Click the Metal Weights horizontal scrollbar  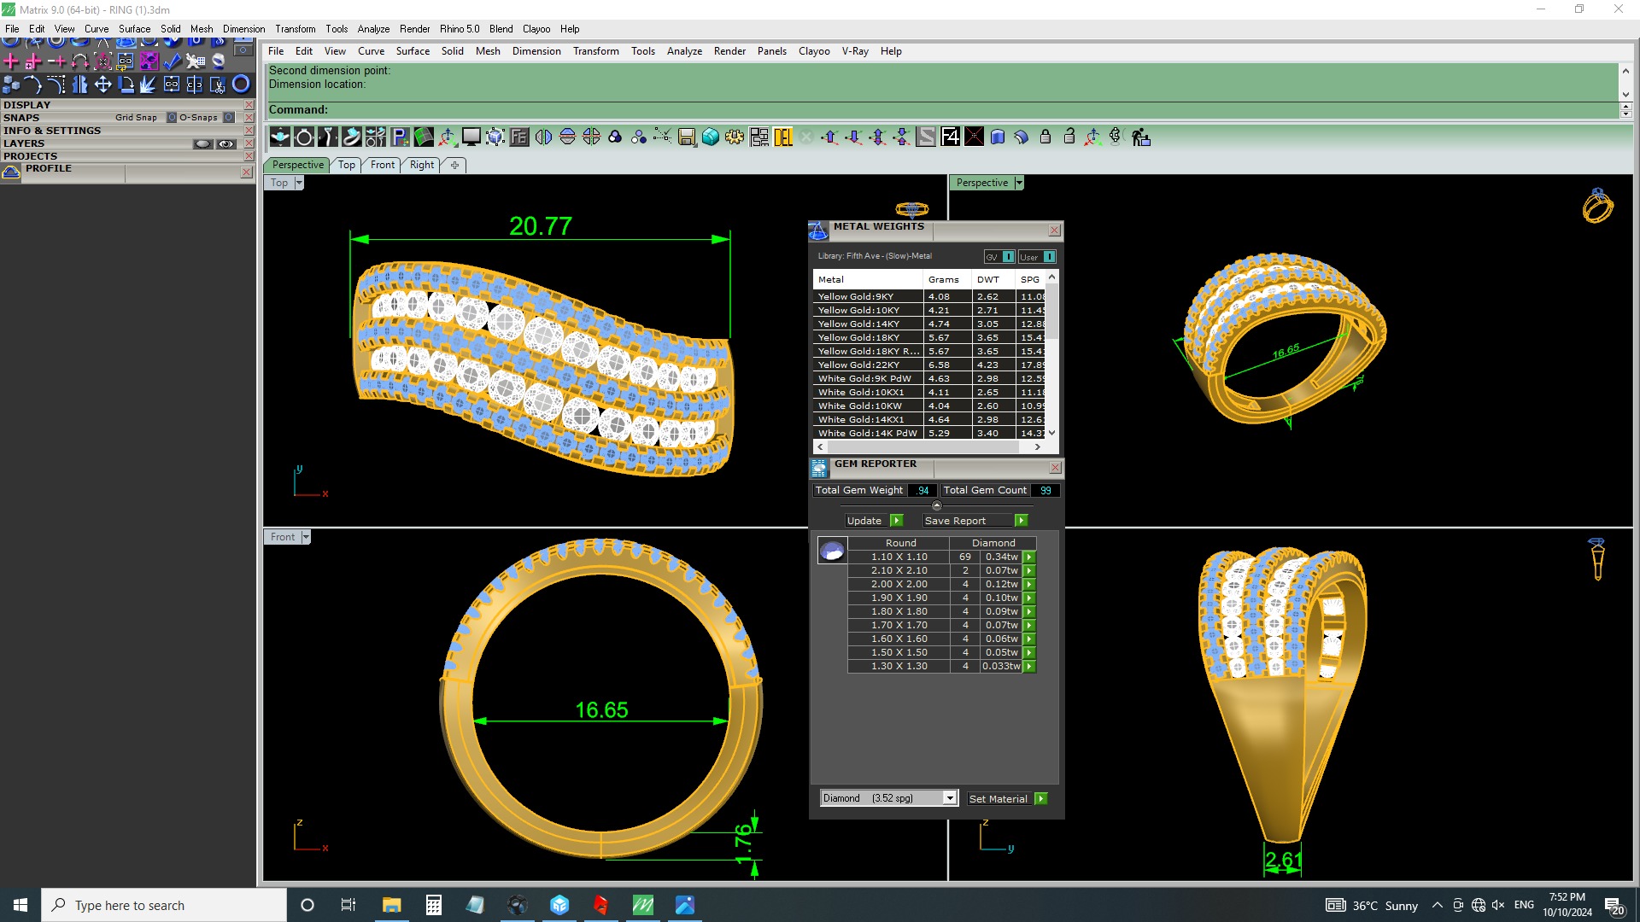[x=929, y=446]
